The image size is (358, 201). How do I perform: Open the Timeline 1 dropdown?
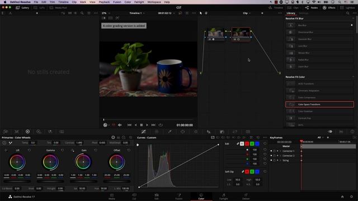[137, 13]
